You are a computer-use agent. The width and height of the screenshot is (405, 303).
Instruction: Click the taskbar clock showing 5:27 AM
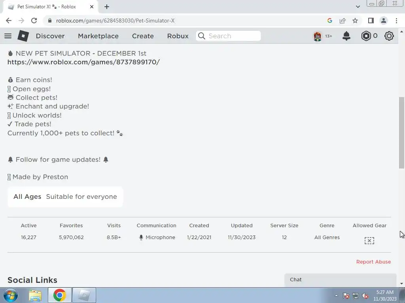pos(385,296)
